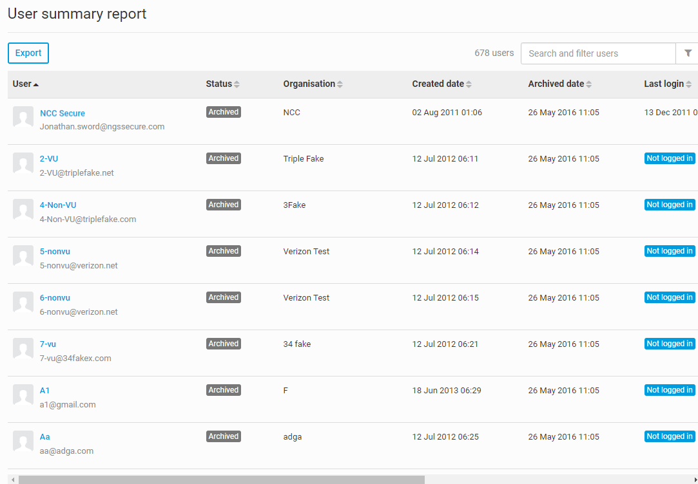The width and height of the screenshot is (698, 484).
Task: Click the horizontal scrollbar thumb
Action: coord(221,479)
